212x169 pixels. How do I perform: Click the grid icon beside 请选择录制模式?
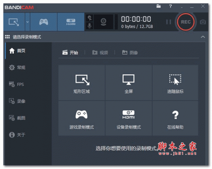coord(7,37)
